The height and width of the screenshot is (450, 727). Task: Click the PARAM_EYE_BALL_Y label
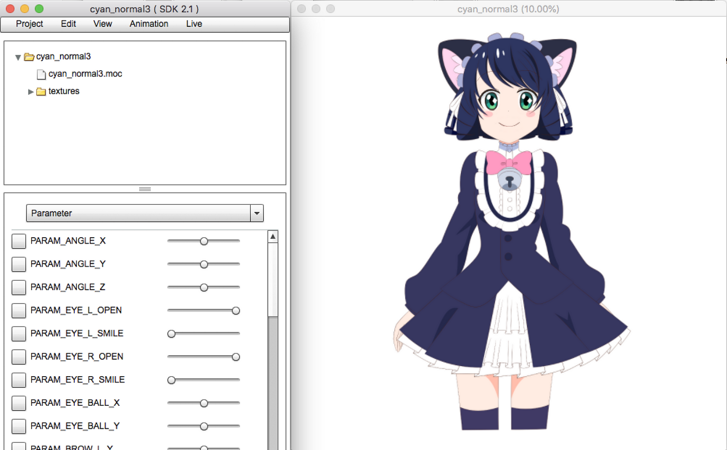click(75, 426)
